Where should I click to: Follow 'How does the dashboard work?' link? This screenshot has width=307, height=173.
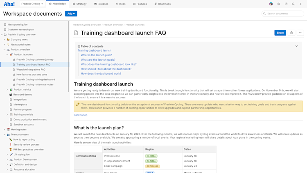click(101, 73)
